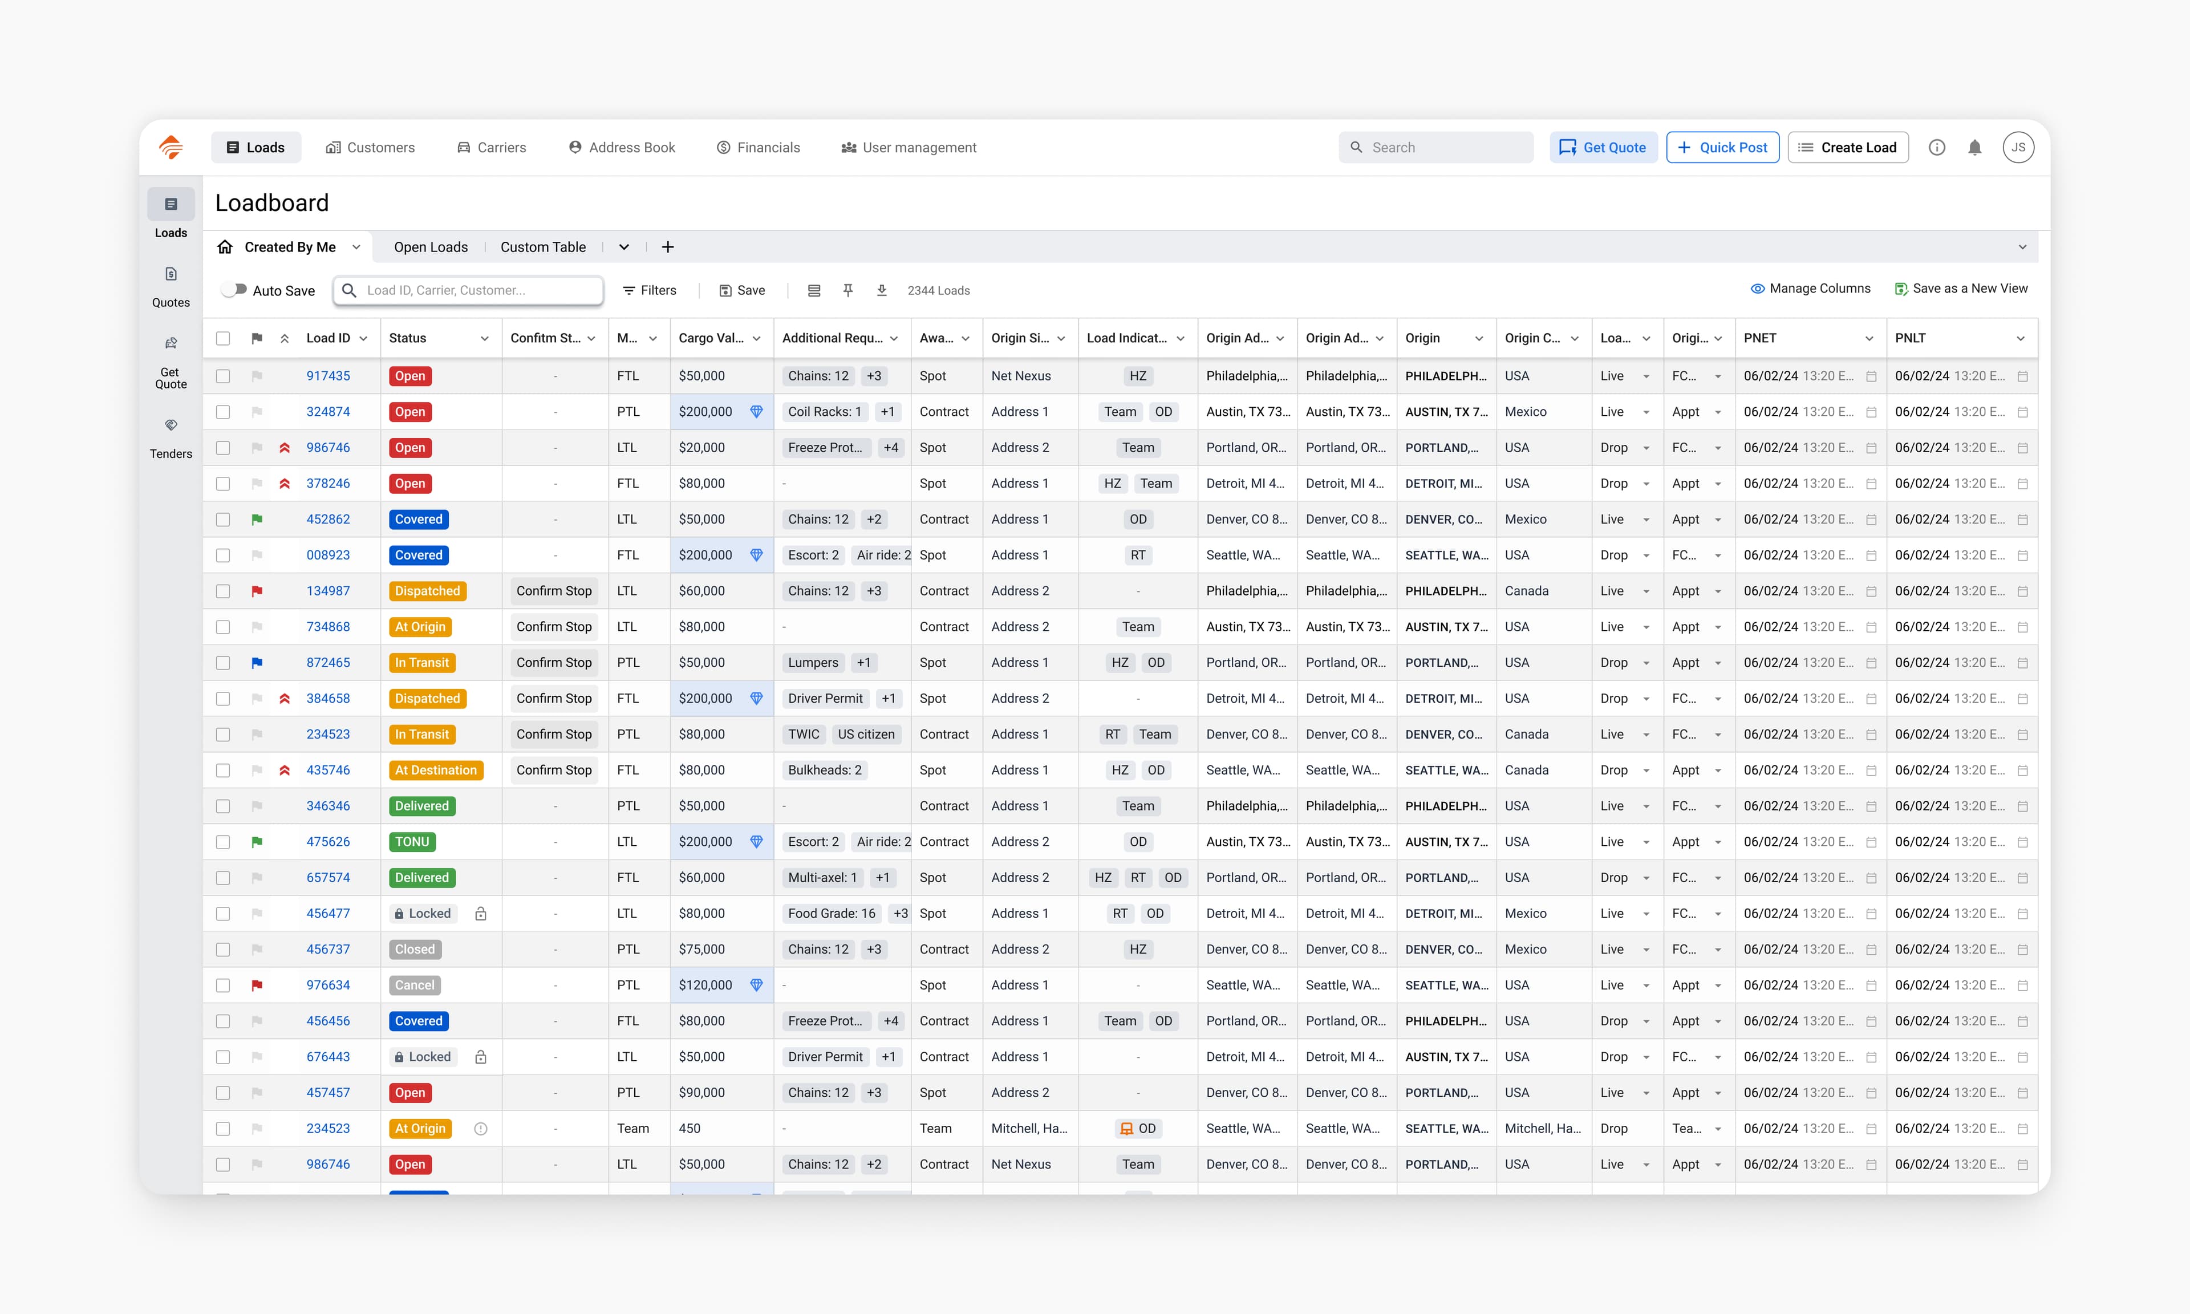
Task: Click the home icon on Created By Me
Action: [226, 247]
